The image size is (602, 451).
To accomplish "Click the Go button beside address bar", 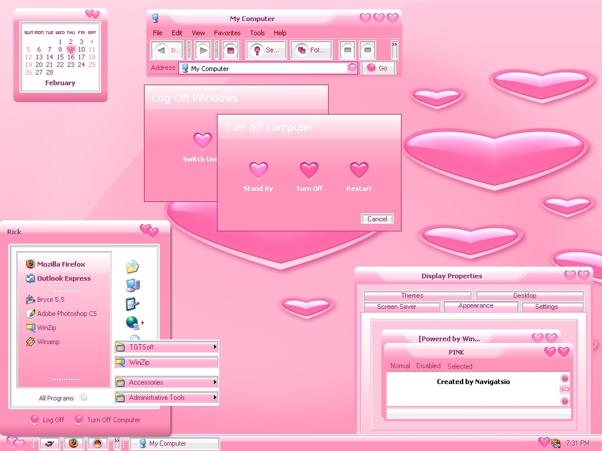I will 378,68.
